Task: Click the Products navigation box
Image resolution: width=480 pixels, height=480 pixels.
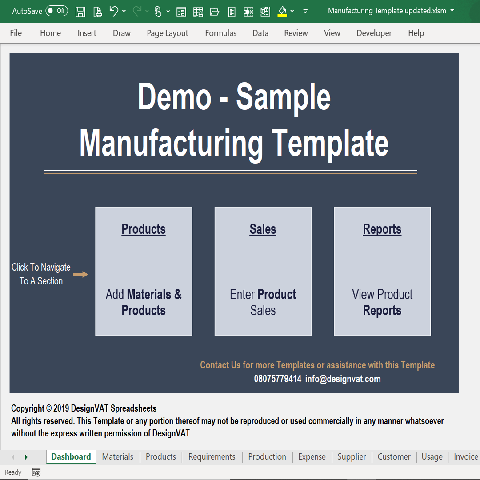Action: pos(144,271)
